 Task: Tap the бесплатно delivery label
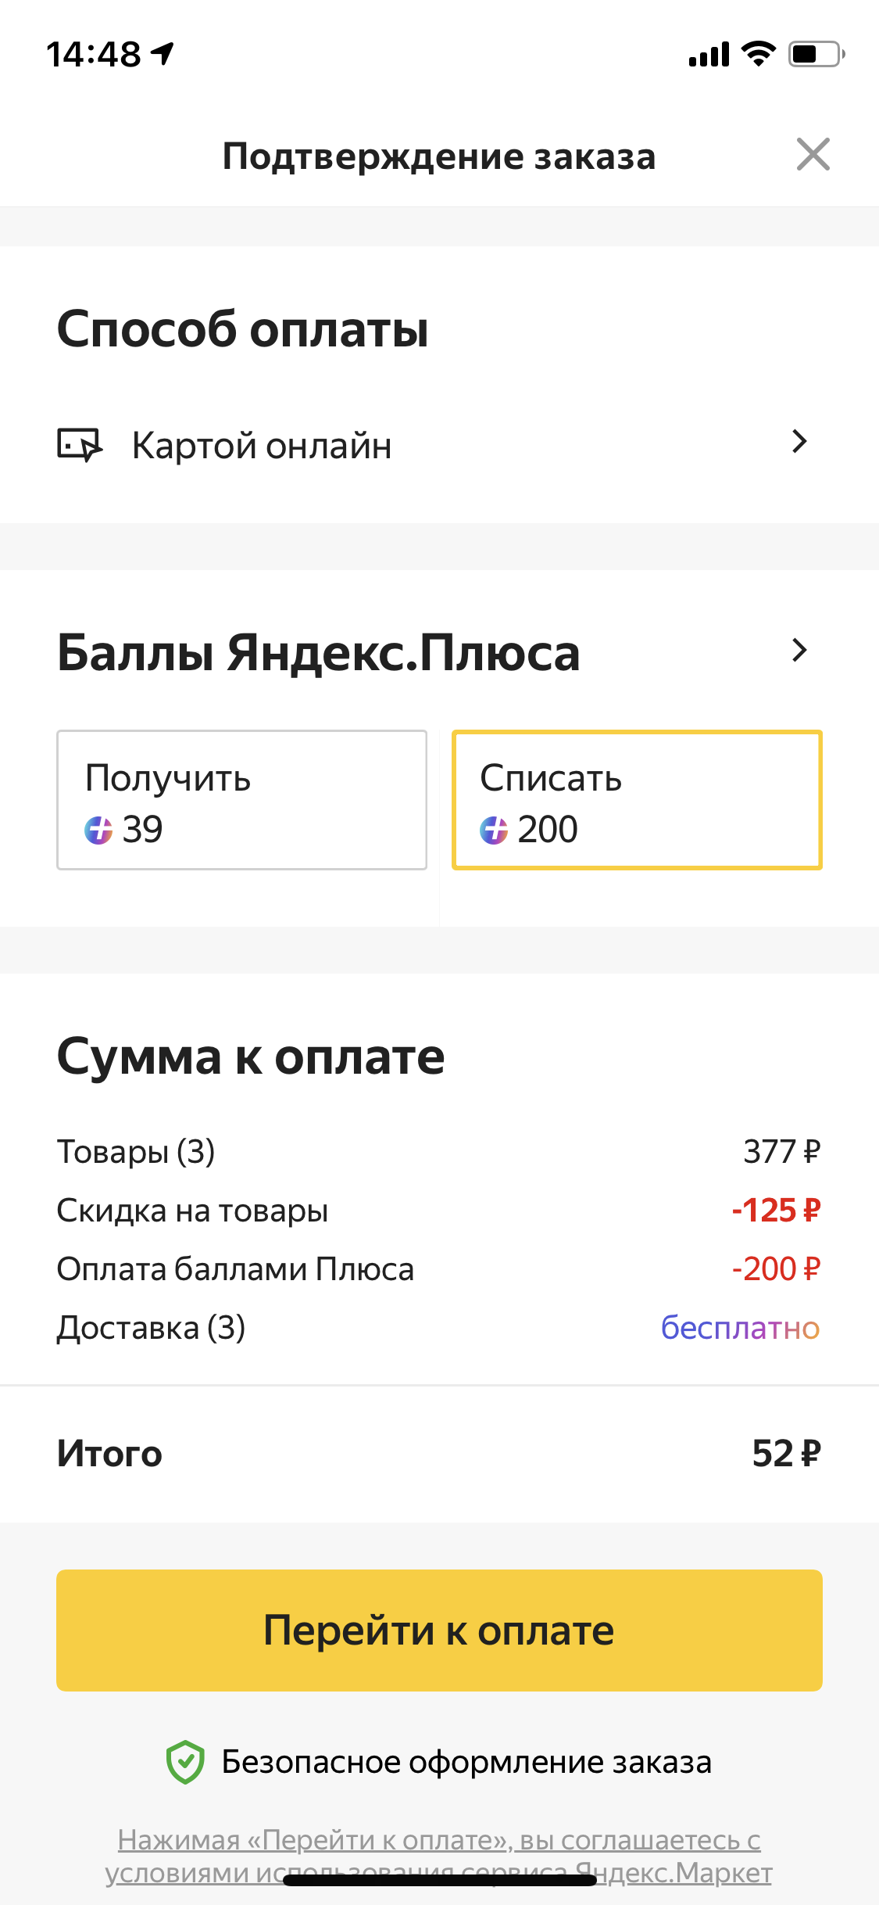pyautogui.click(x=740, y=1328)
